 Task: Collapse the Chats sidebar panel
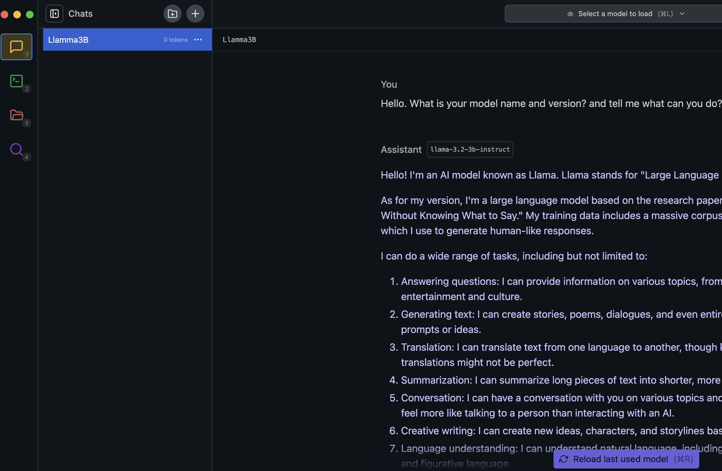pos(54,14)
